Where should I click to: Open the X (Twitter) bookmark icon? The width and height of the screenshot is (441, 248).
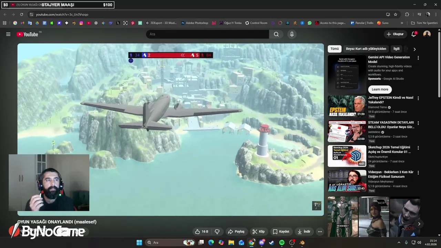[118, 23]
